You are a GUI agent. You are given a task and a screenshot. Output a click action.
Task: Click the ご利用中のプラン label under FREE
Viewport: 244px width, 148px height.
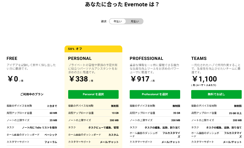click(x=32, y=94)
